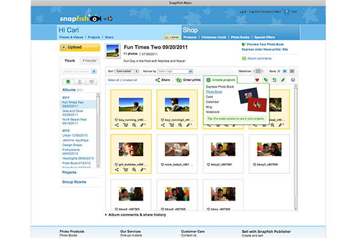Image resolution: width=360 pixels, height=238 pixels.
Task: Click the Snapfish fish logo
Action: 95,18
